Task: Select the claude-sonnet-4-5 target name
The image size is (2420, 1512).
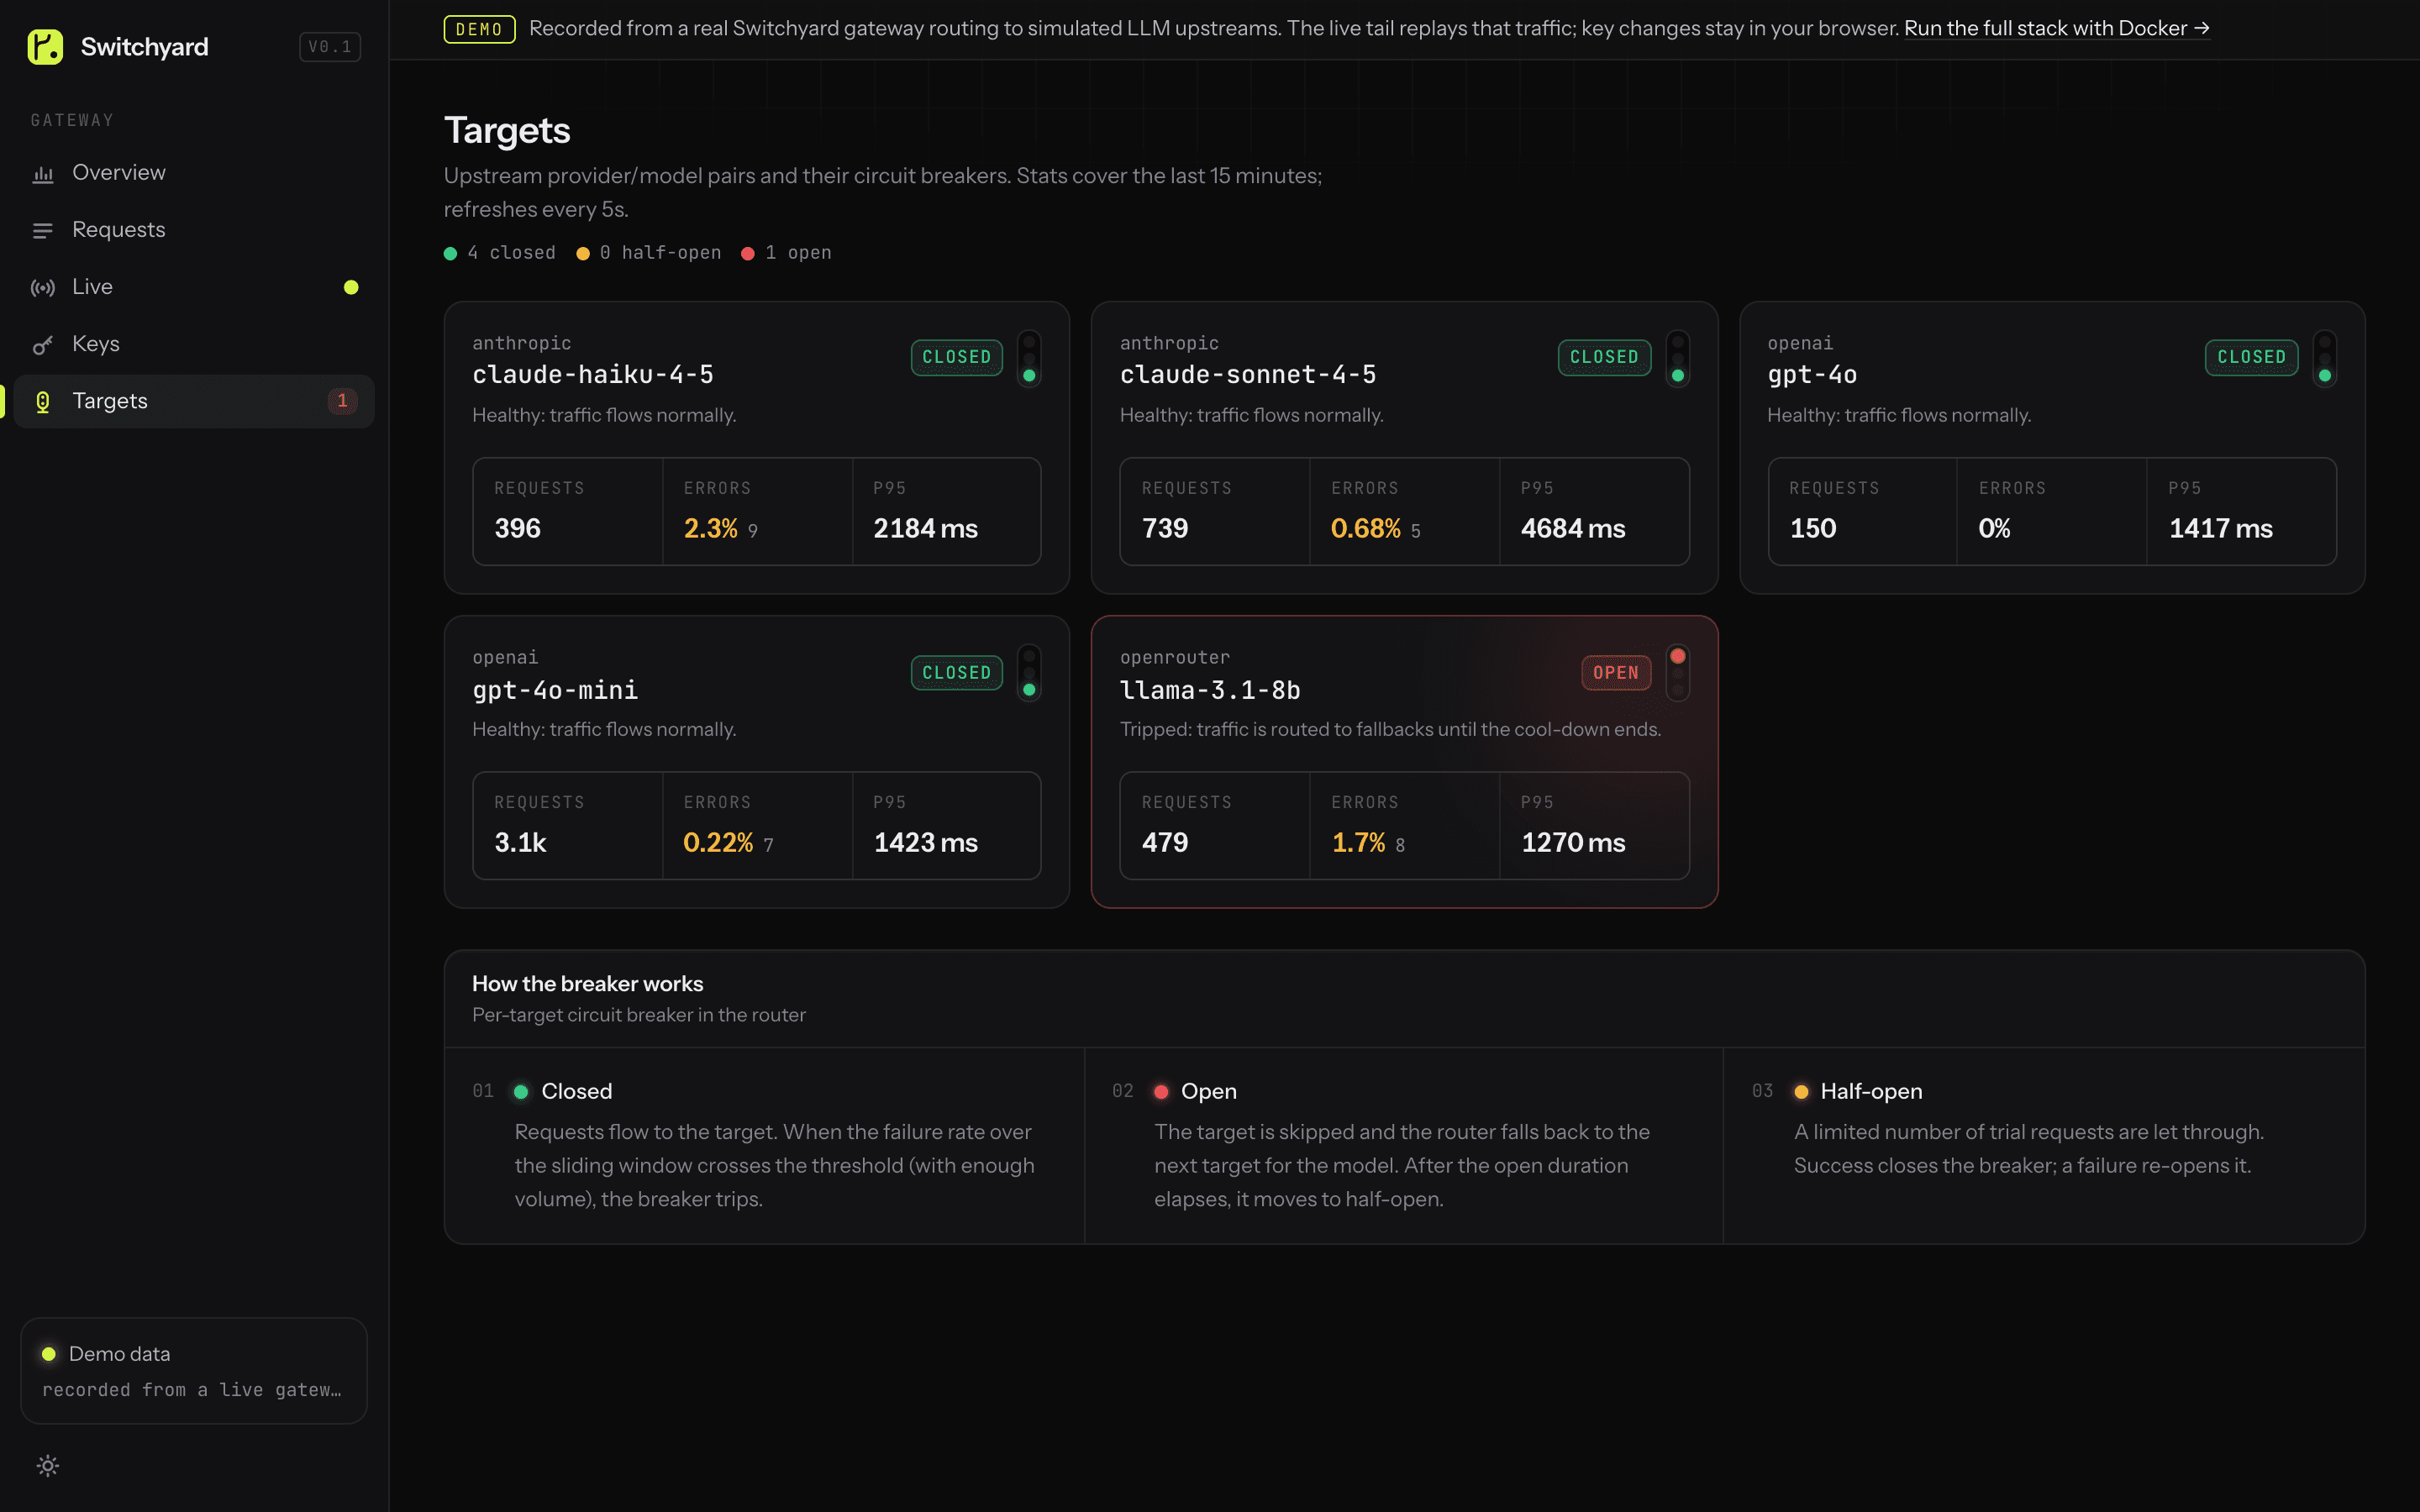Action: click(x=1248, y=375)
